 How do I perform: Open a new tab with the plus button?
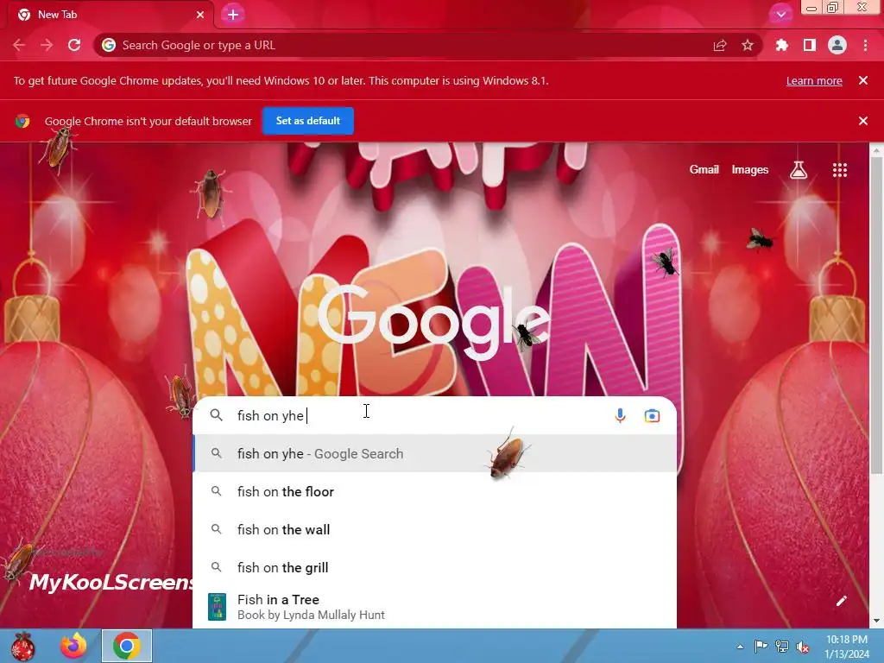pyautogui.click(x=233, y=15)
